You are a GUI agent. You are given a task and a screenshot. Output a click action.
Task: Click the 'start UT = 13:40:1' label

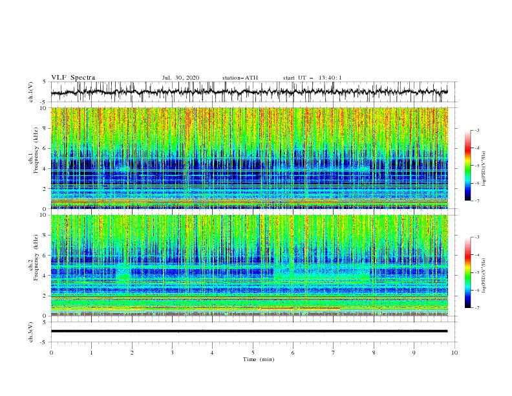312,78
